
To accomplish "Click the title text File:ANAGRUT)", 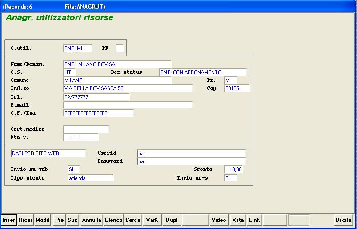I will pyautogui.click(x=85, y=7).
